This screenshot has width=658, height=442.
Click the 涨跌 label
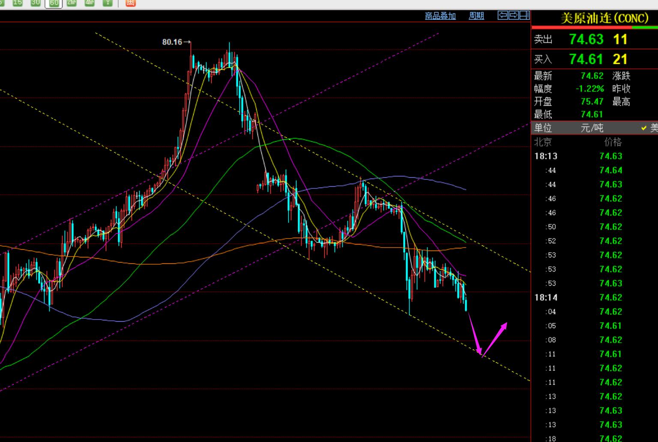click(x=621, y=76)
